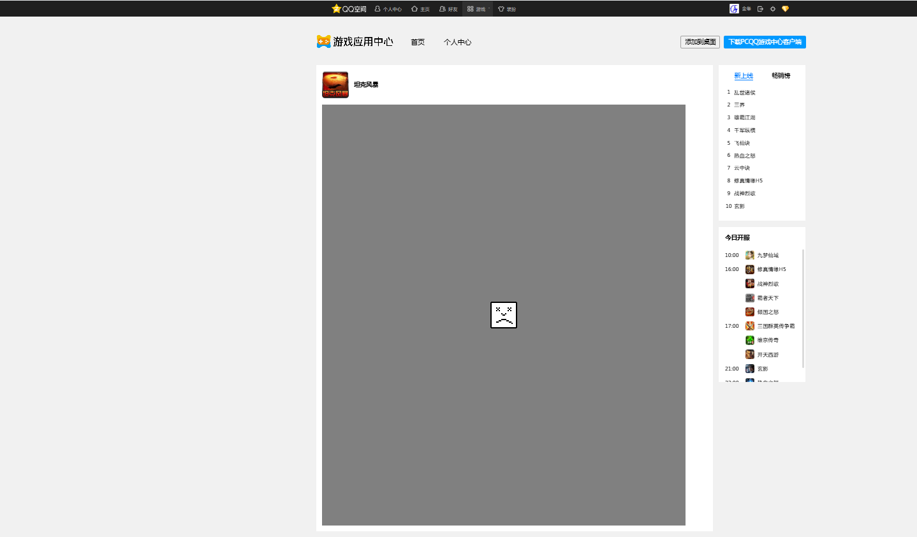The image size is (917, 537).
Task: Click the 游戏应用中心 gamepad logo
Action: pyautogui.click(x=323, y=41)
